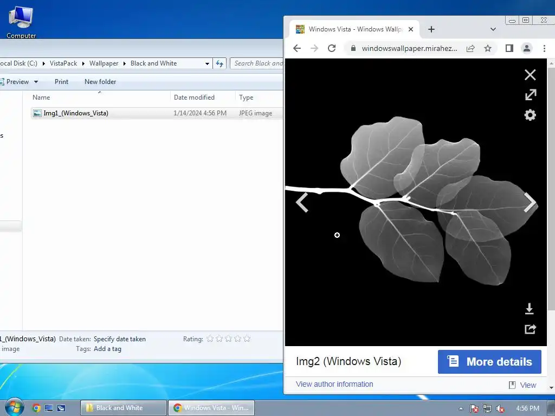Close the Windows Vista tab

coord(411,29)
